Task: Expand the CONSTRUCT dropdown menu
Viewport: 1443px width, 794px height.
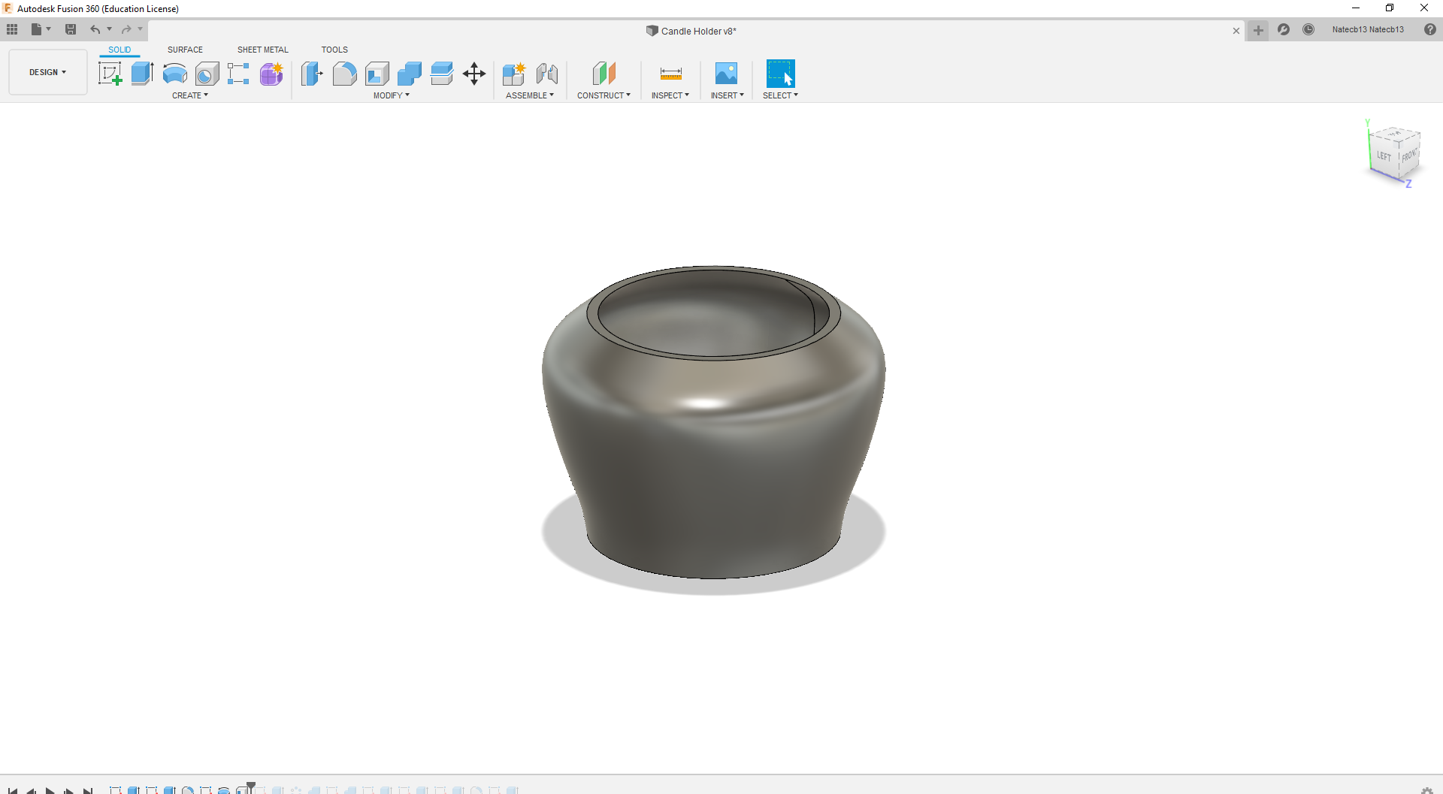Action: coord(604,95)
